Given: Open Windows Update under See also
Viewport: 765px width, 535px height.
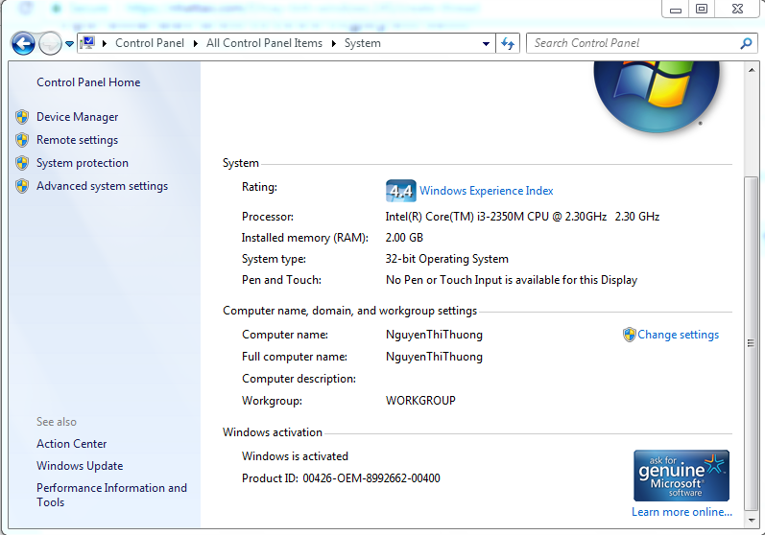Looking at the screenshot, I should pyautogui.click(x=80, y=466).
